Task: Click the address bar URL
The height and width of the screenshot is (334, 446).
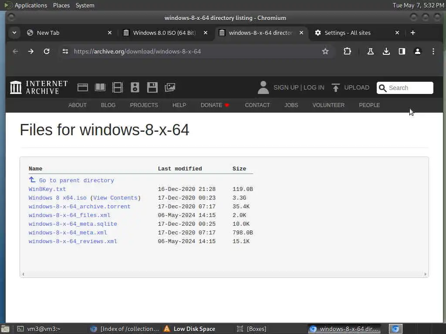Action: [137, 51]
